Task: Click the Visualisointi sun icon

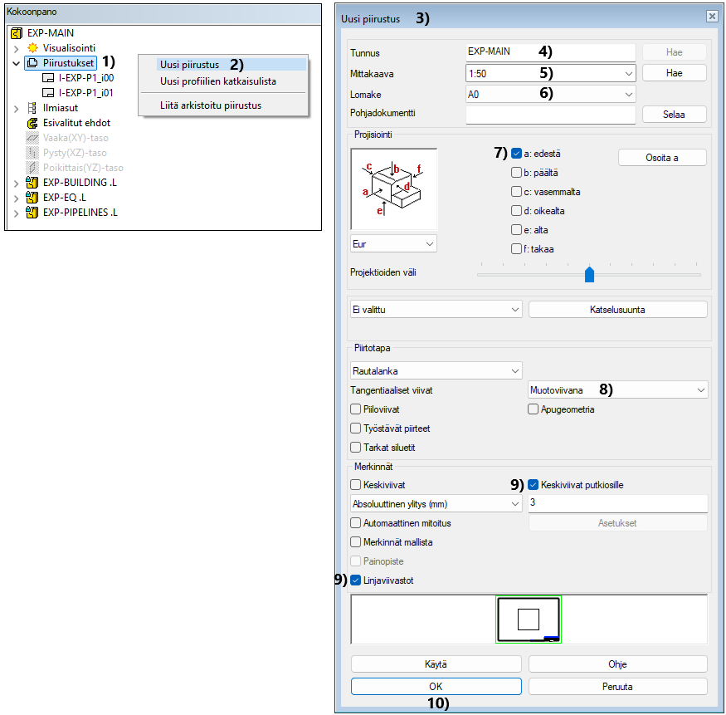Action: pyautogui.click(x=32, y=48)
